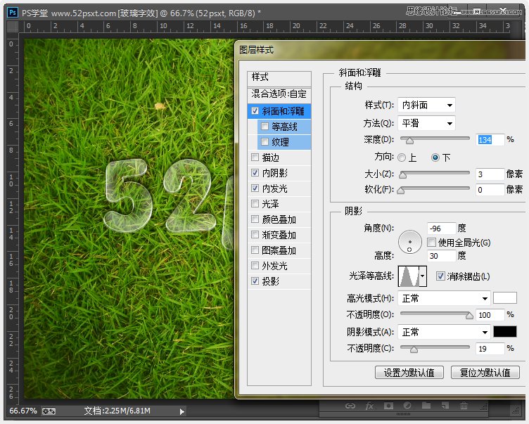Image resolution: width=529 pixels, height=424 pixels.
Task: Select the 上 (Up) direction radio button
Action: 402,158
